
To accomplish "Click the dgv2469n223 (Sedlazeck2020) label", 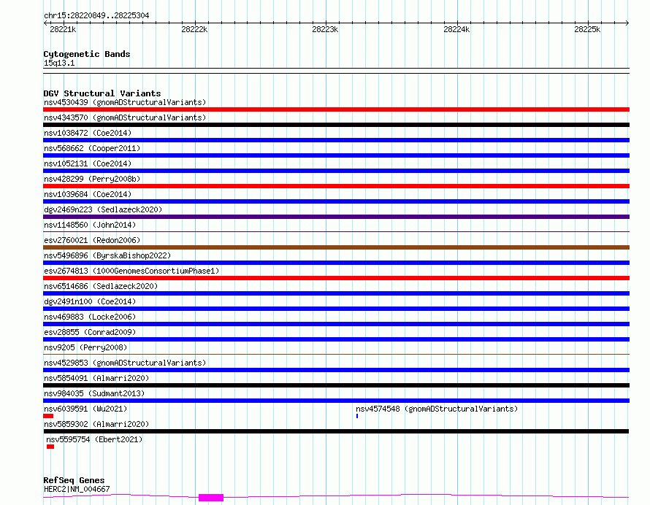I will pos(103,209).
